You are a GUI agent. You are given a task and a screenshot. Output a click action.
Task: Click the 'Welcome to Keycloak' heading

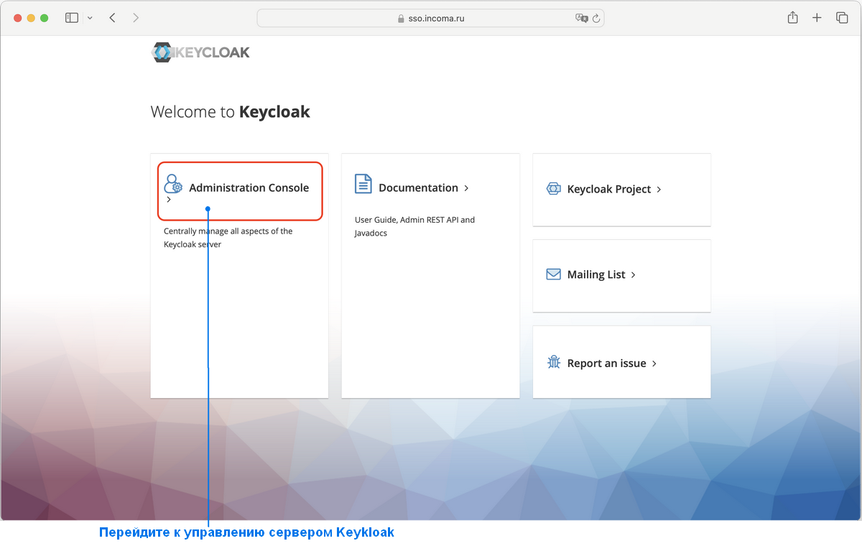[231, 112]
